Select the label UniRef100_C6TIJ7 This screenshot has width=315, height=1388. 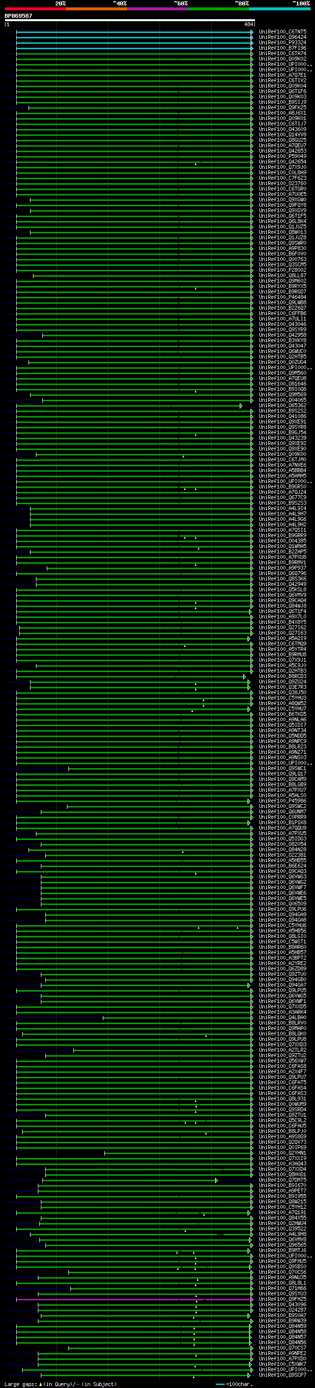283,124
